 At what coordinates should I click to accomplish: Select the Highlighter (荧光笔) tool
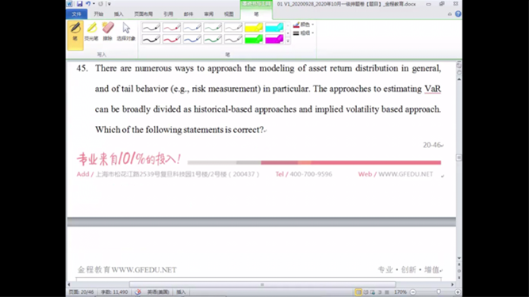[91, 32]
